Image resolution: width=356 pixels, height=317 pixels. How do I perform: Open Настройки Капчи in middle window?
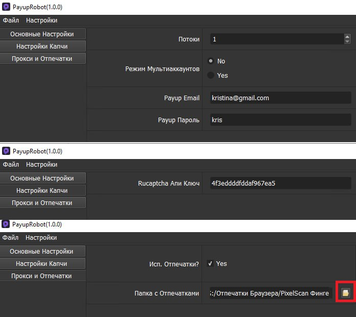tap(42, 190)
